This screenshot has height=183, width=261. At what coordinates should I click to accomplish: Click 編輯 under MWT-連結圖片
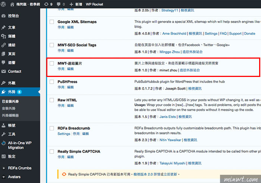70,69
